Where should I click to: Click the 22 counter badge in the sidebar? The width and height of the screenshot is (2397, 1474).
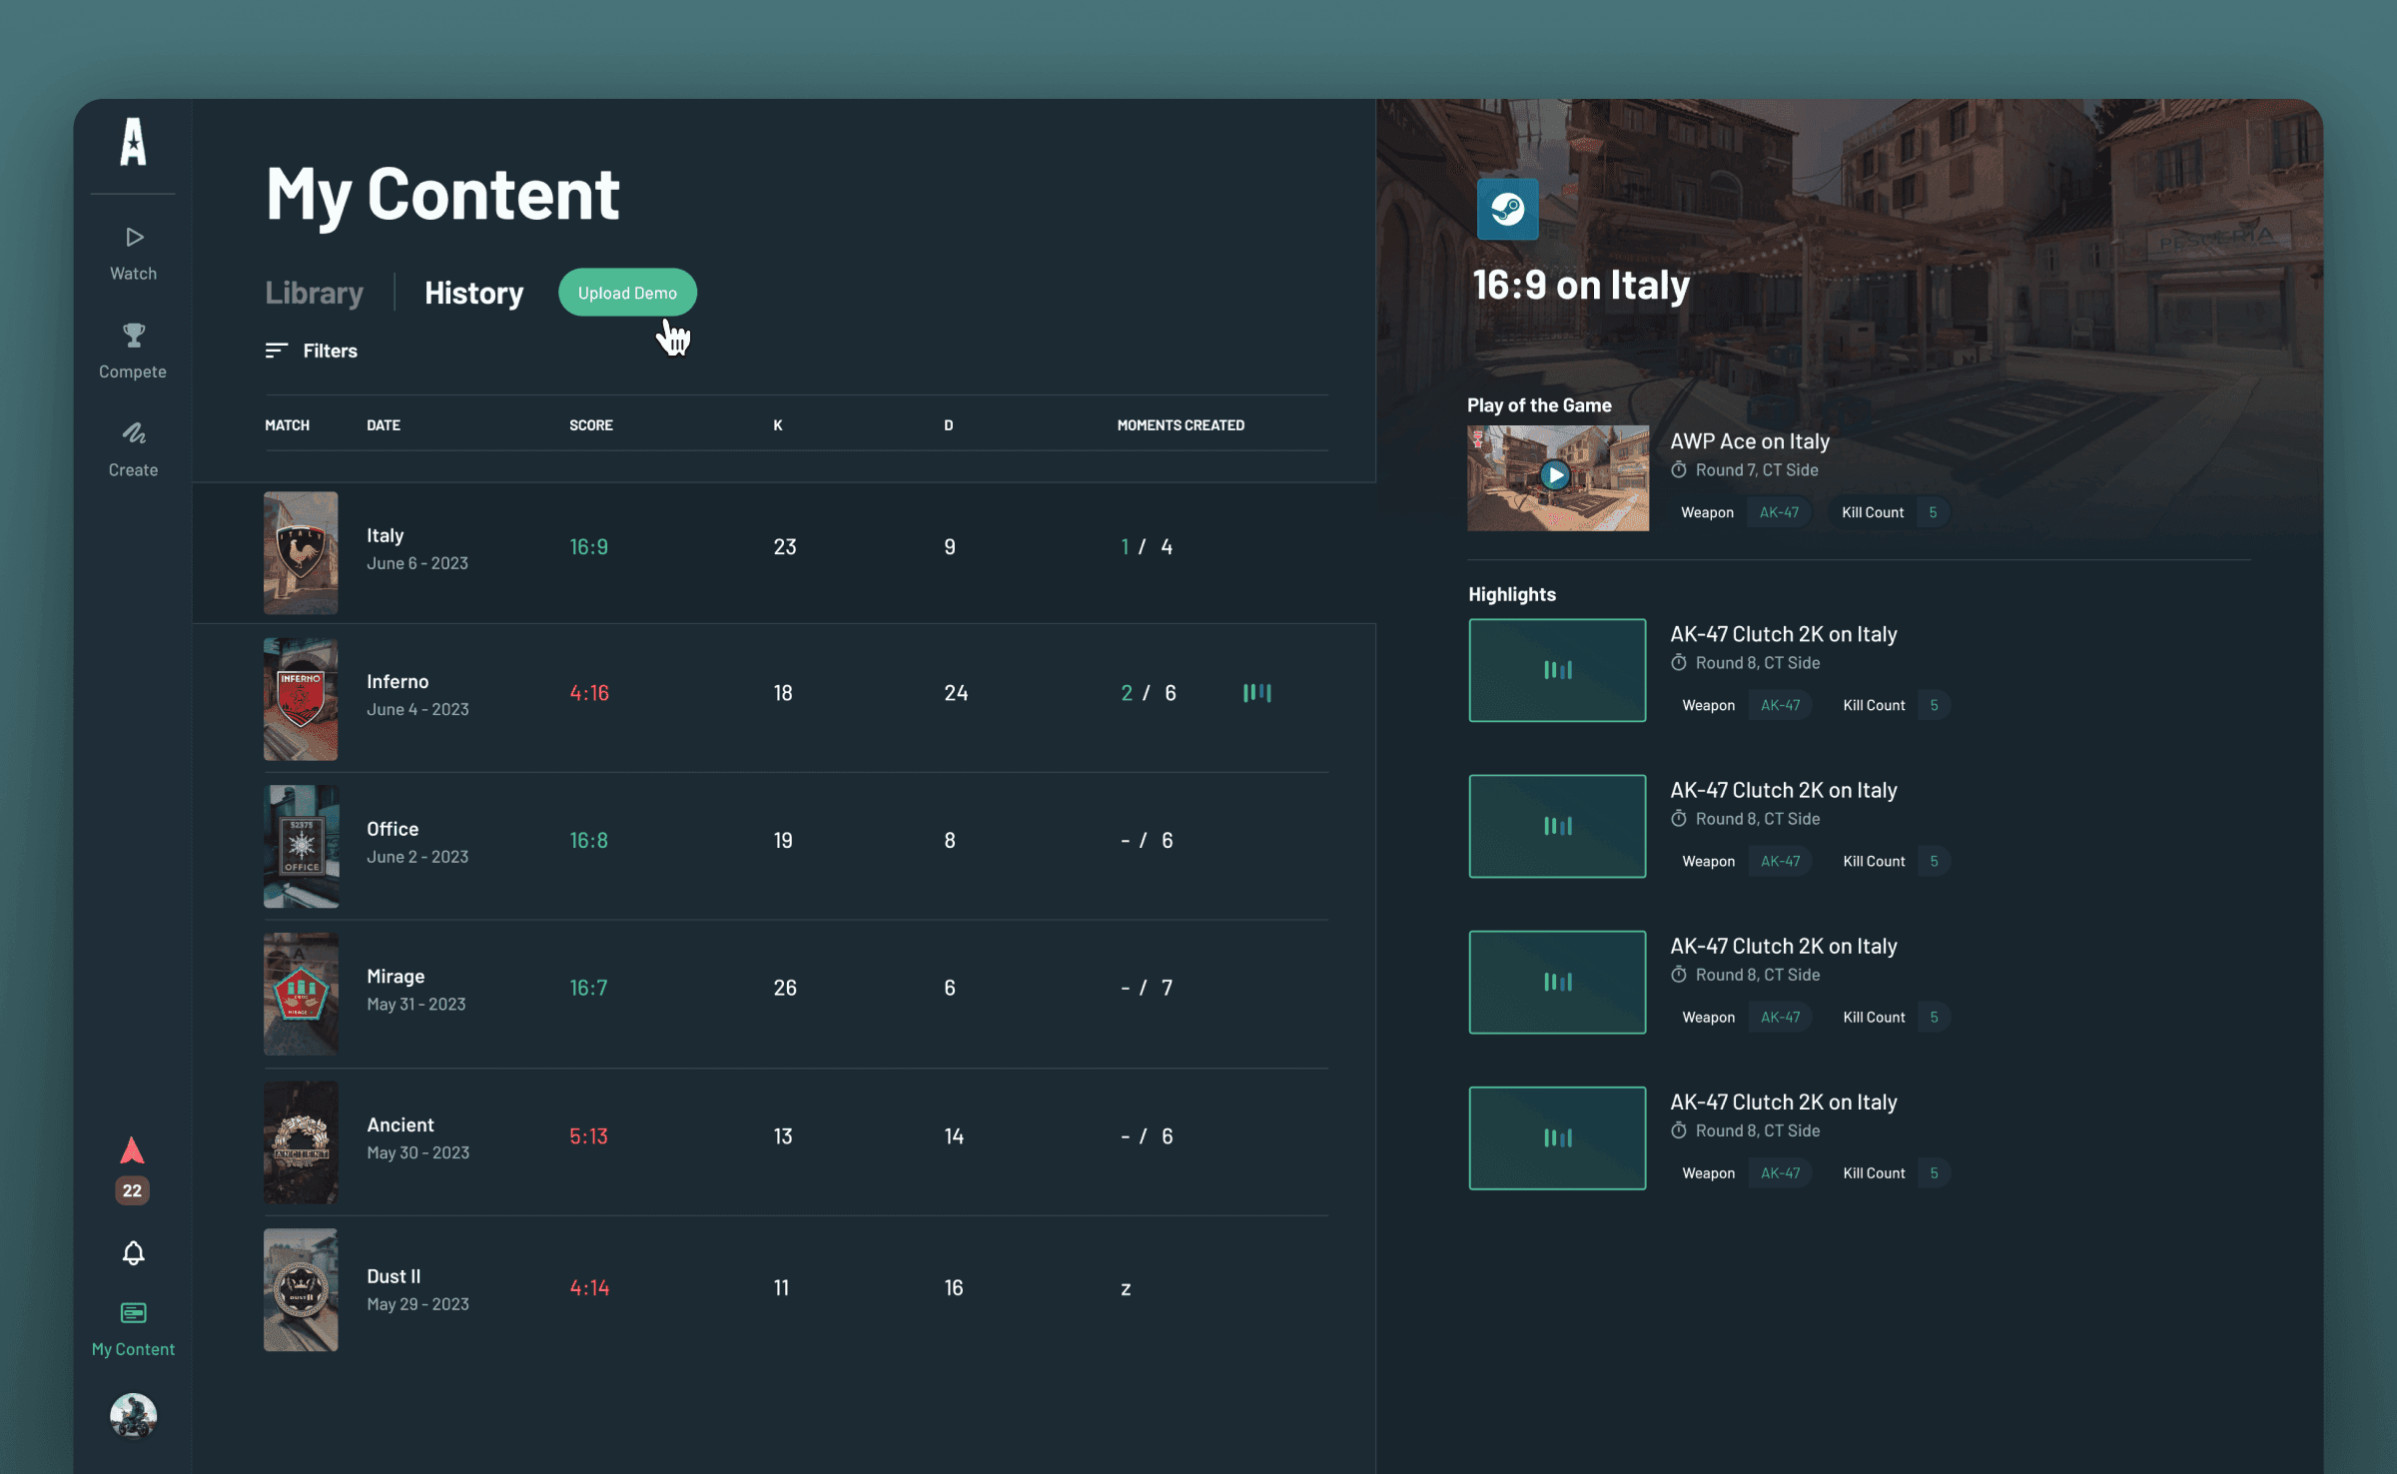click(x=132, y=1190)
